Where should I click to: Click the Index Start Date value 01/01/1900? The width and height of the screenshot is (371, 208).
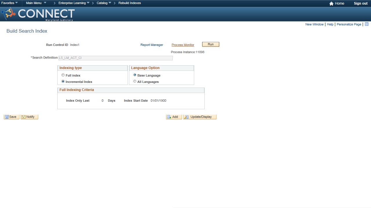[158, 101]
